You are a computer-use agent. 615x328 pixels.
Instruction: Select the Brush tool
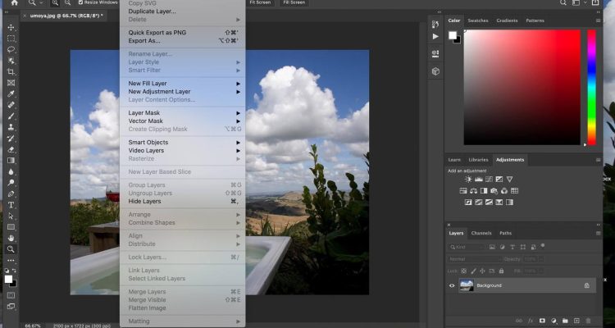(x=11, y=116)
